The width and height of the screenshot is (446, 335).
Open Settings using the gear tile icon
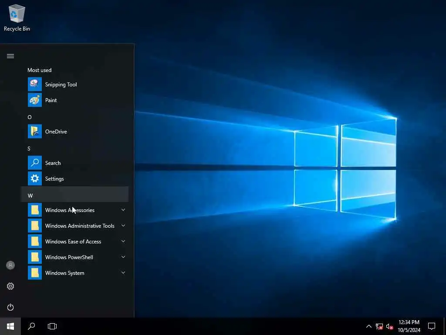[35, 178]
